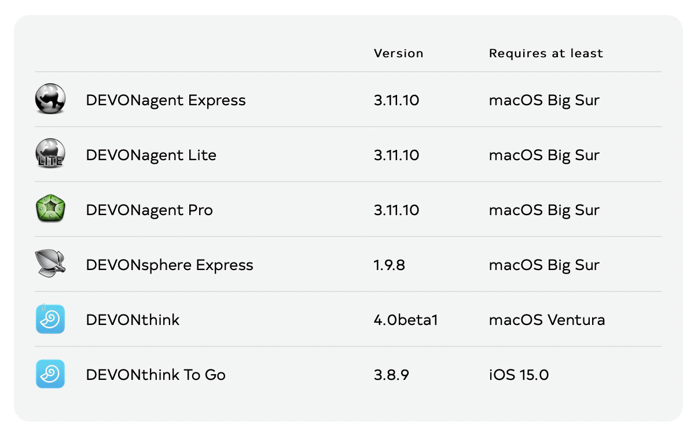Open the DEVONthink To Go name
The image size is (698, 436).
click(x=156, y=375)
